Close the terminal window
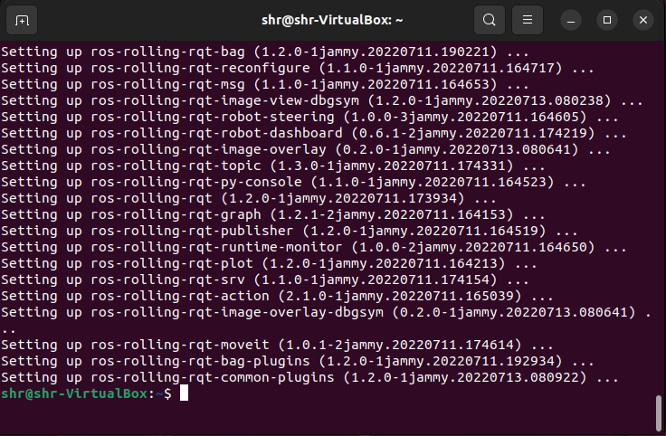The width and height of the screenshot is (666, 436). coord(643,20)
